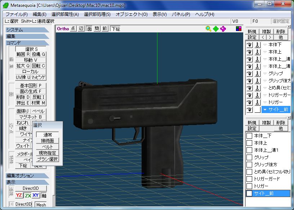The height and width of the screenshot is (210, 294).
Task: Collapse the 本体下 object triangle
Action: point(265,45)
